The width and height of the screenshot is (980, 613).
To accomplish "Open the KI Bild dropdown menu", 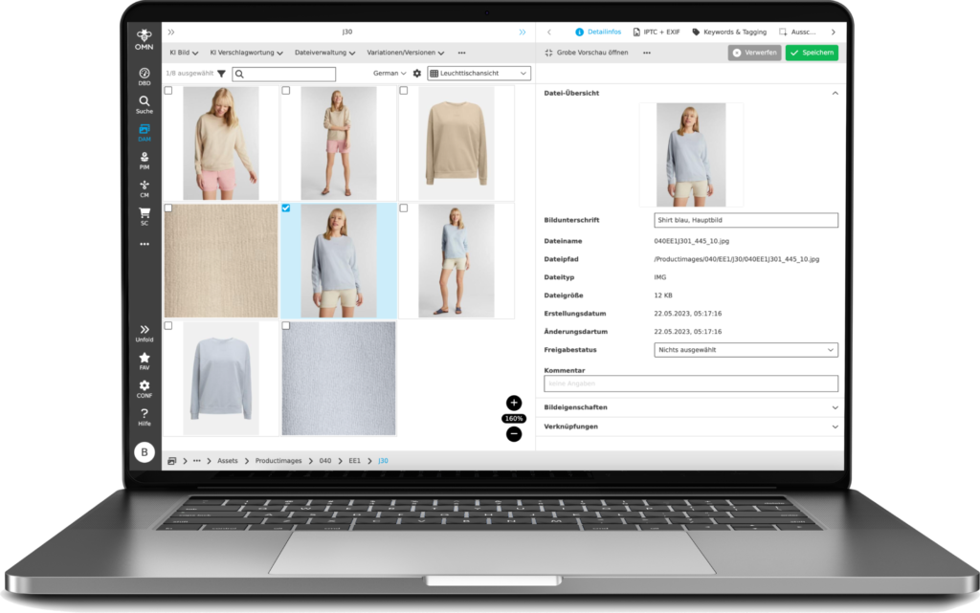I will (x=184, y=53).
